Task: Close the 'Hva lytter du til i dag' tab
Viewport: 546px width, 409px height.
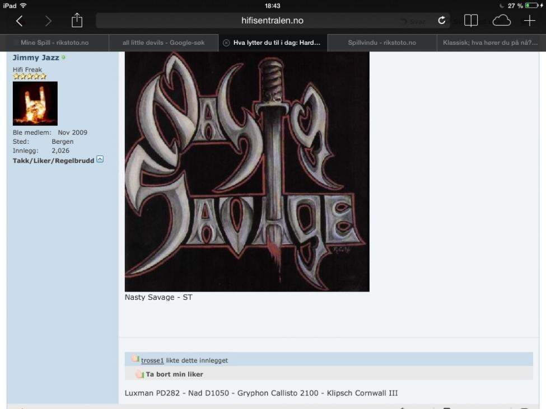Action: coord(226,43)
